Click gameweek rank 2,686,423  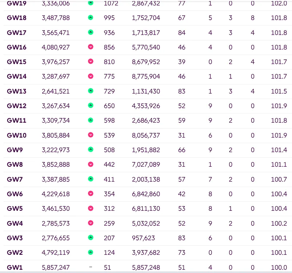pos(146,120)
